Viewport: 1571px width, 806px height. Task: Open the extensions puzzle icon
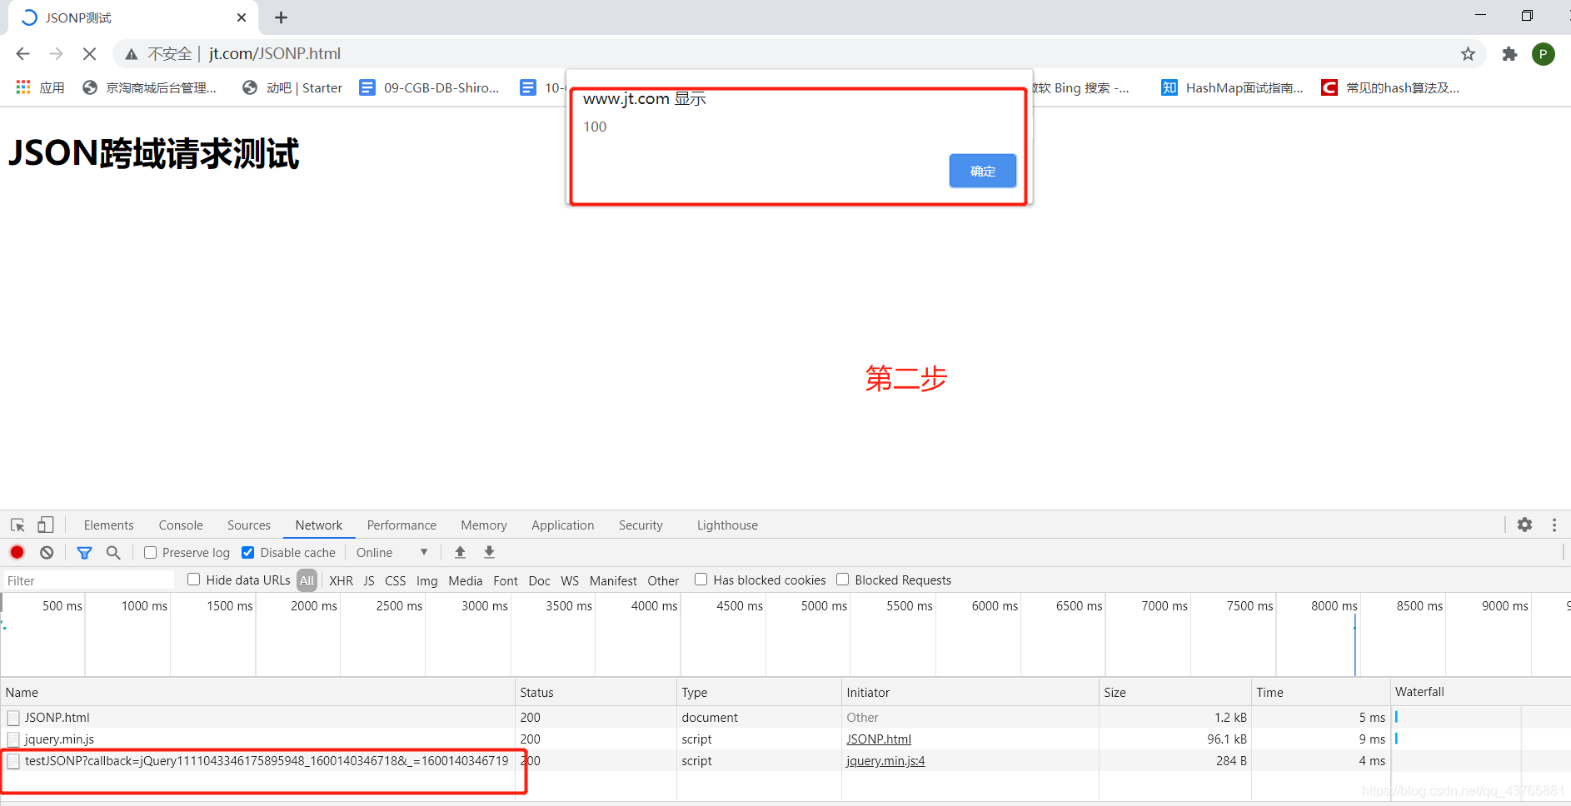[1509, 54]
